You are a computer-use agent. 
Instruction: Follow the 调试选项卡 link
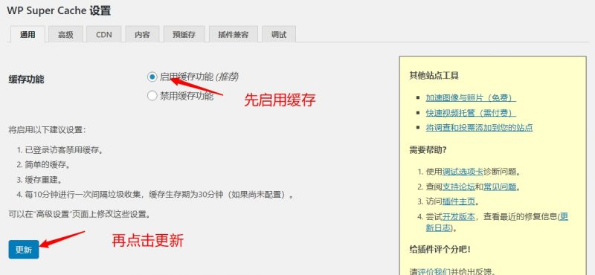(463, 172)
